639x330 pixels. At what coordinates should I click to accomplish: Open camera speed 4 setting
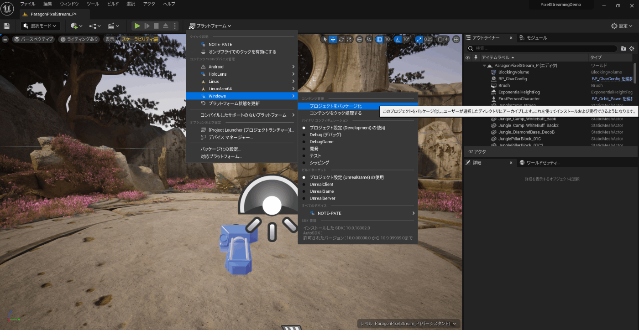[x=443, y=39]
